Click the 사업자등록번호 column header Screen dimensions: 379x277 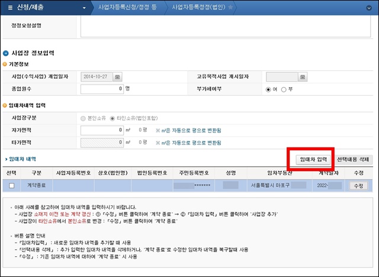[x=73, y=173]
